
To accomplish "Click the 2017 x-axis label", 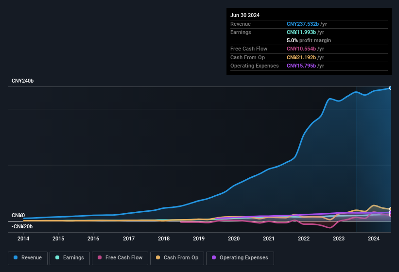I will click(129, 238).
